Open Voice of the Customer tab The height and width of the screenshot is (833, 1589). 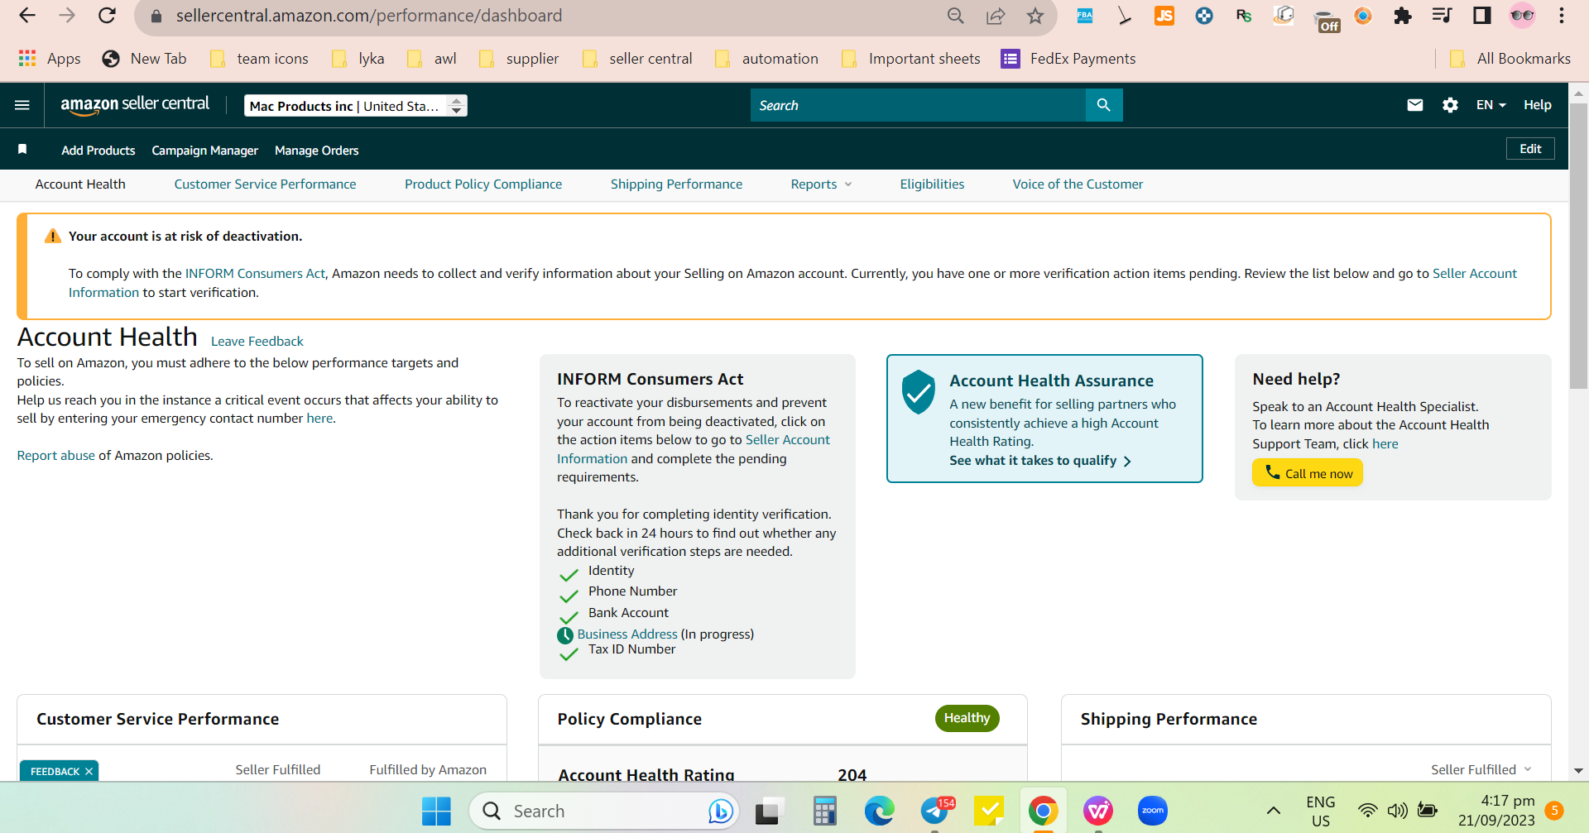pyautogui.click(x=1078, y=184)
